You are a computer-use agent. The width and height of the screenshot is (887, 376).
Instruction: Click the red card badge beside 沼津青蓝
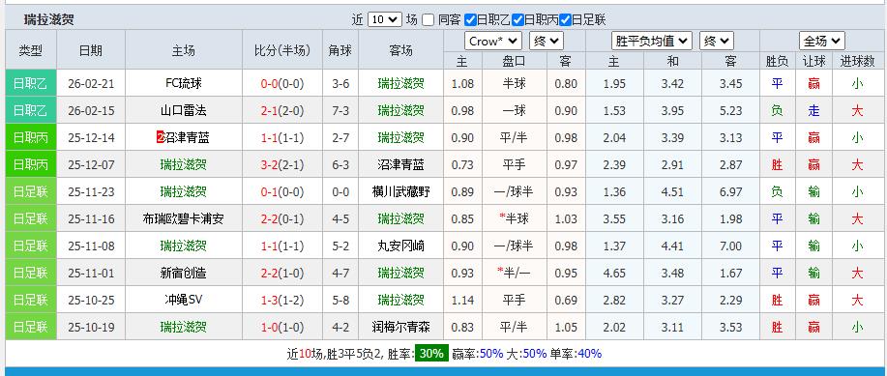click(161, 137)
